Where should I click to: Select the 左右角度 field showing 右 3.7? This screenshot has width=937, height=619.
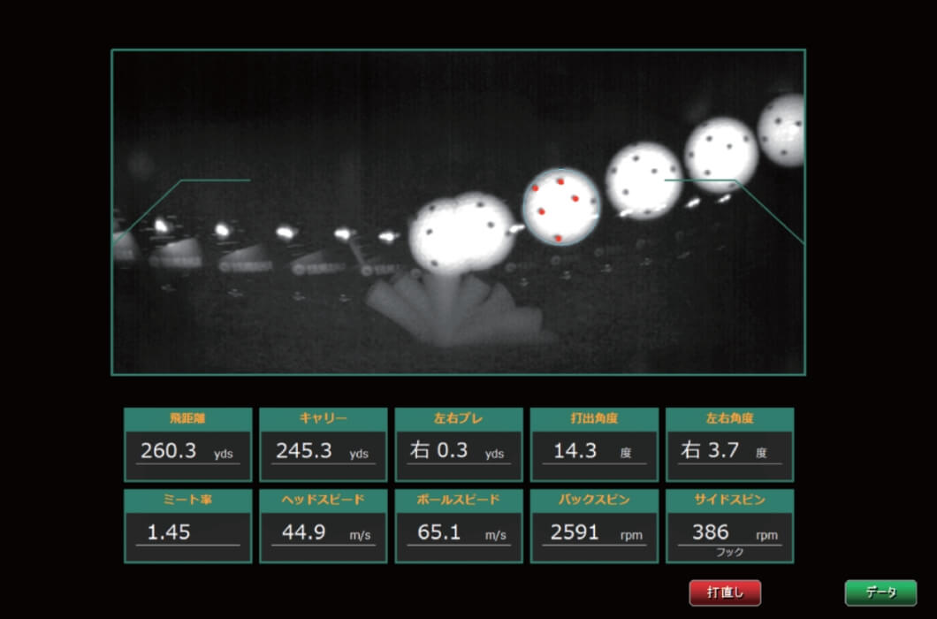[729, 452]
